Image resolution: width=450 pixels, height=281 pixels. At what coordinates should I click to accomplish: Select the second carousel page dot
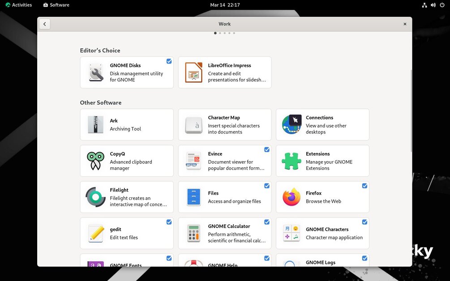coord(220,33)
